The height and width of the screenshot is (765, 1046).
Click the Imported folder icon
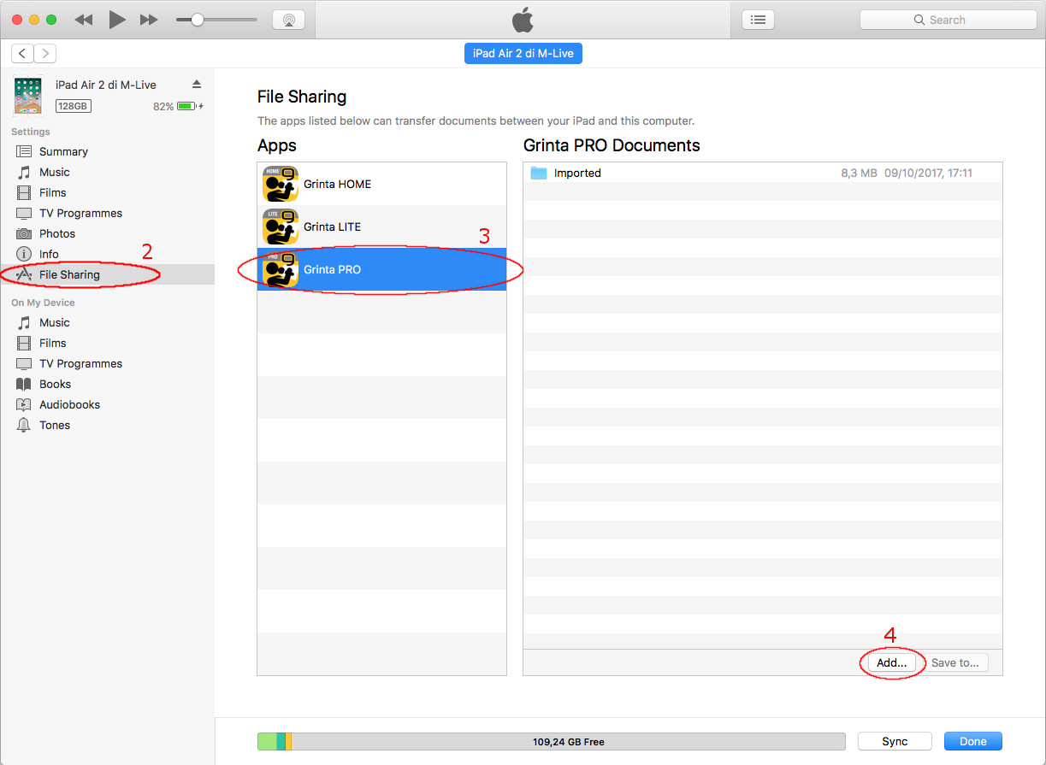538,173
